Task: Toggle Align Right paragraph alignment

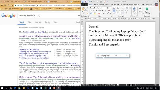Action: (x=119, y=10)
